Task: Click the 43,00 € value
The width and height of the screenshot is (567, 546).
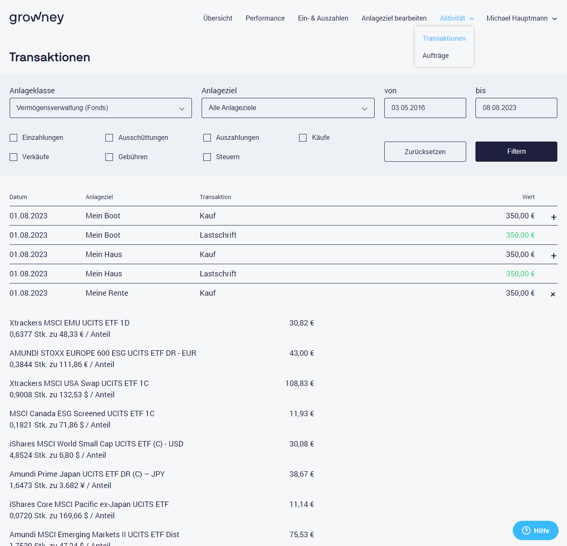Action: [x=302, y=353]
